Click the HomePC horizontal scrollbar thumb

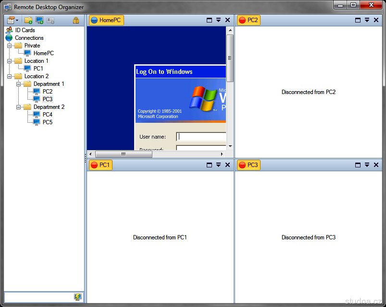[x=124, y=154]
